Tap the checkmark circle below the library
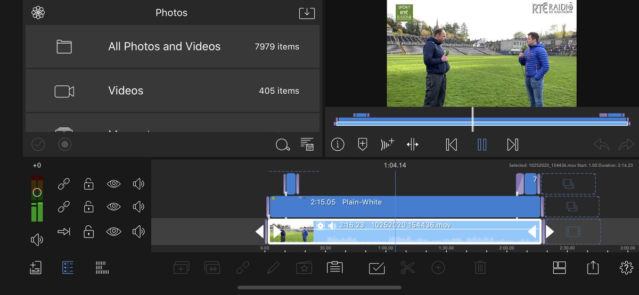This screenshot has width=639, height=295. 38,144
